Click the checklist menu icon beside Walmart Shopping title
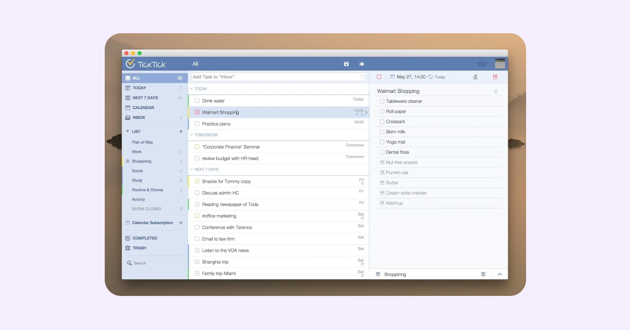 [x=496, y=92]
